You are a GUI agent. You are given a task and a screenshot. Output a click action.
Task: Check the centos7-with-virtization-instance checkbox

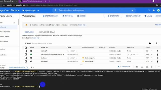click(26, 54)
